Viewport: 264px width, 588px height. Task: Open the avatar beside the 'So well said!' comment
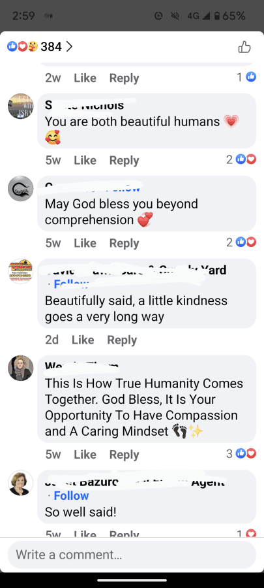tap(21, 483)
